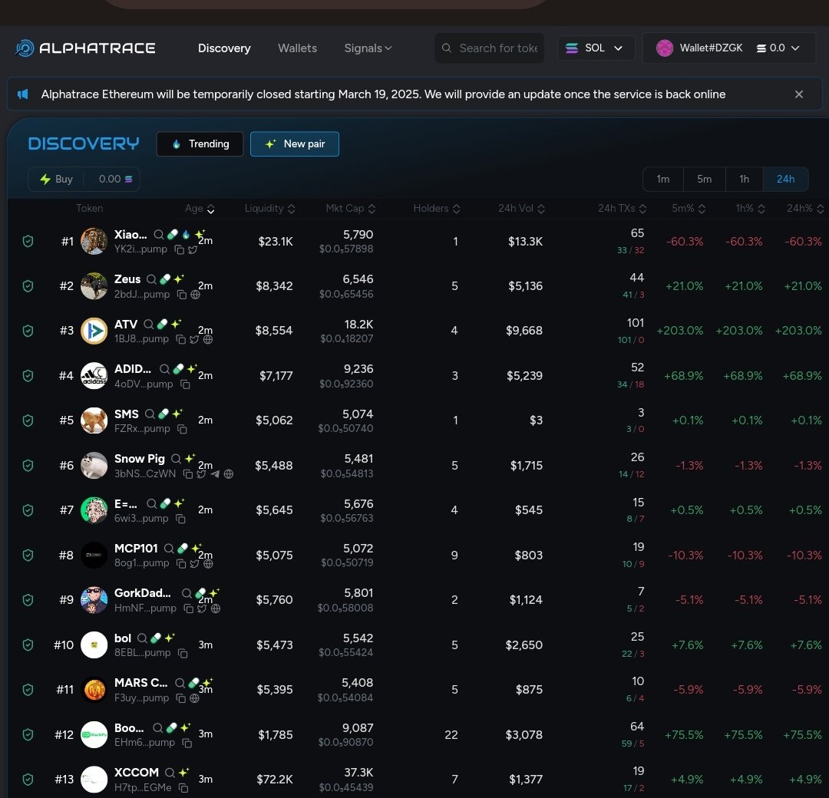The height and width of the screenshot is (798, 829).
Task: Dismiss the Ethereum closure announcement banner
Action: click(x=799, y=94)
